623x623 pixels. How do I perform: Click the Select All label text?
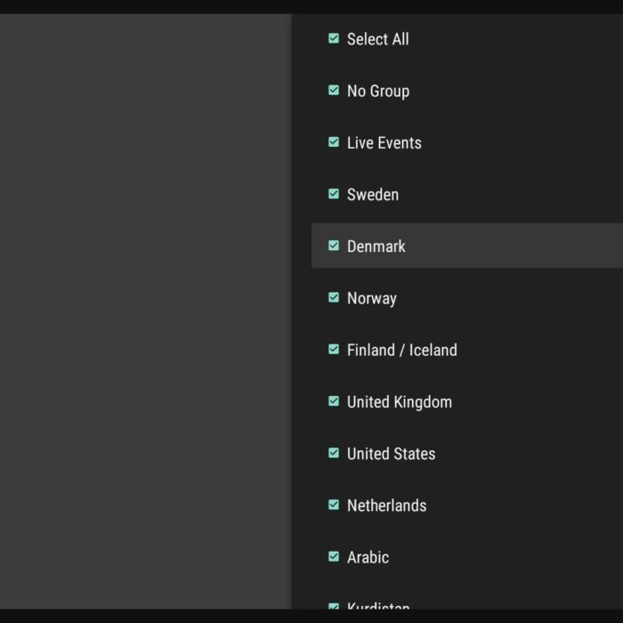coord(377,39)
